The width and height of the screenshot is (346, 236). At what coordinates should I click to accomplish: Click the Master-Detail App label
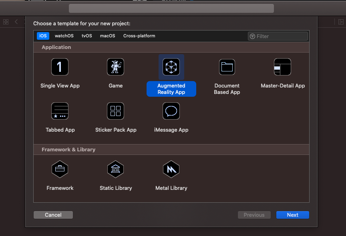283,85
